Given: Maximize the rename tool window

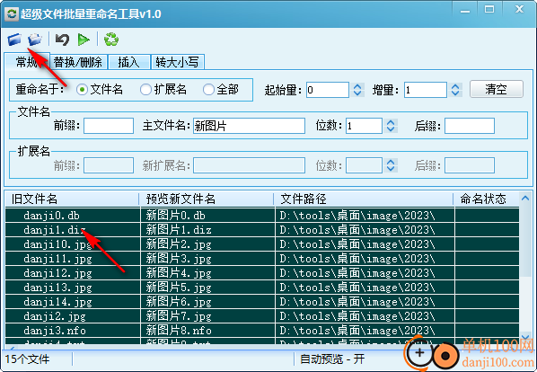Looking at the screenshot, I should (489, 10).
